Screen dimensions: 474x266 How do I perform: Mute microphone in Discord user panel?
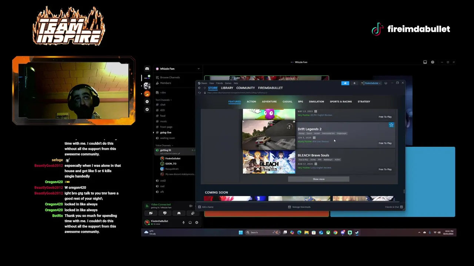point(183,222)
